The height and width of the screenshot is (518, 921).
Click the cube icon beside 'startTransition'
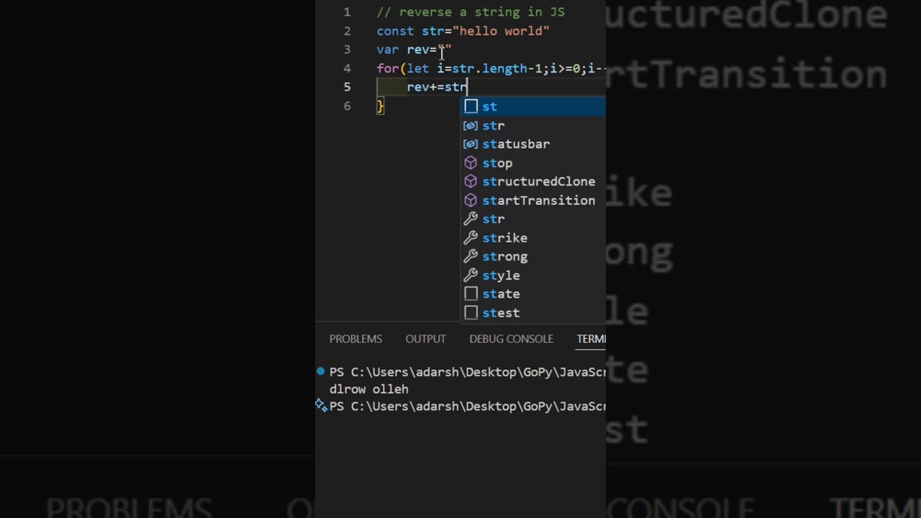point(471,200)
